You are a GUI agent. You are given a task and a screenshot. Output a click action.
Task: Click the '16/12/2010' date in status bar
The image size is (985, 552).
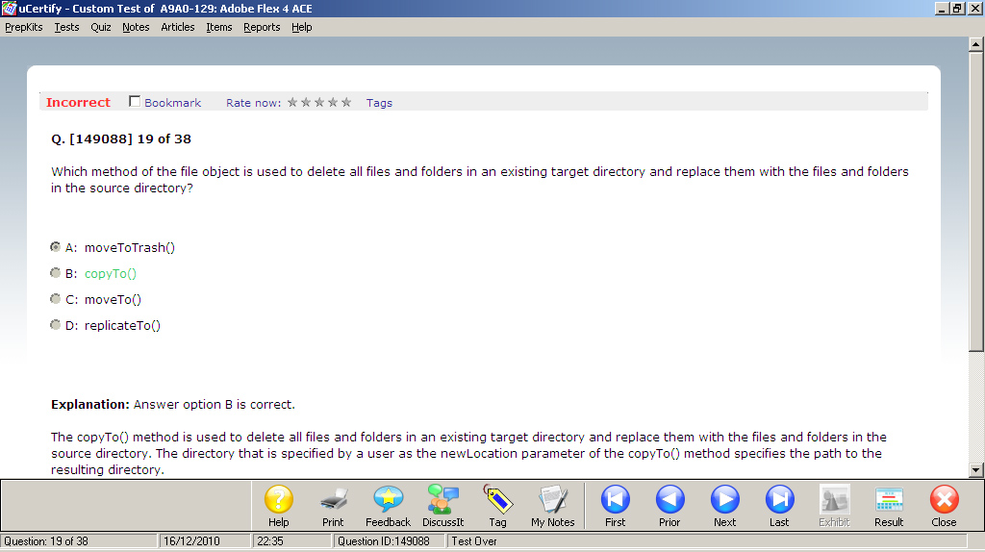191,540
